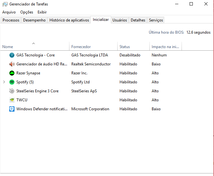Viewport: 214px width, 176px height.
Task: Click the SteelSeries Engine 3 Core icon
Action: pos(12,91)
